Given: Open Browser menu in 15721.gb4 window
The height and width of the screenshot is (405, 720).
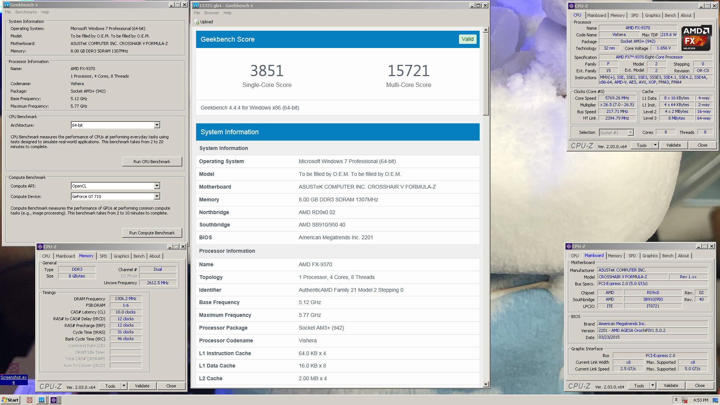Looking at the screenshot, I should [211, 13].
